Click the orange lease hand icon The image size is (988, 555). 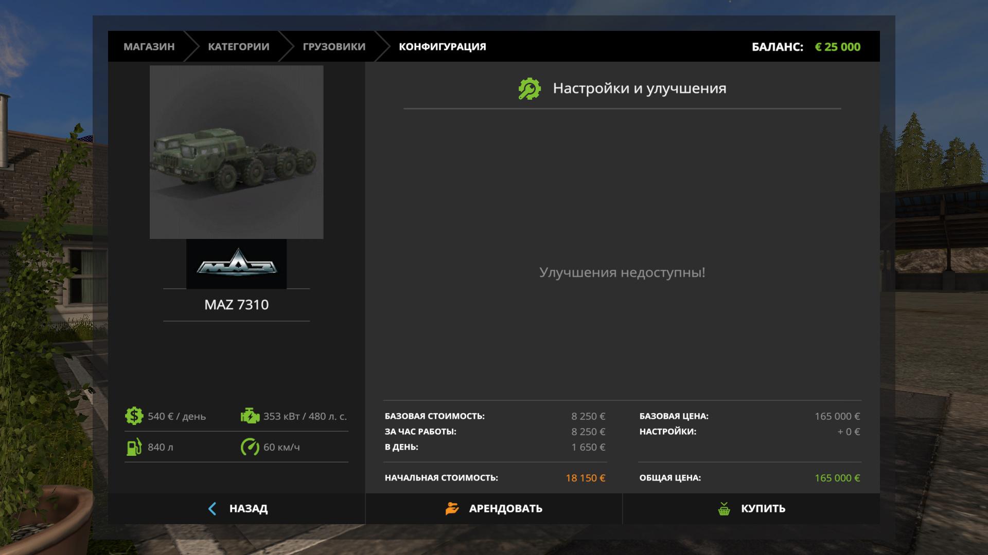coord(452,509)
